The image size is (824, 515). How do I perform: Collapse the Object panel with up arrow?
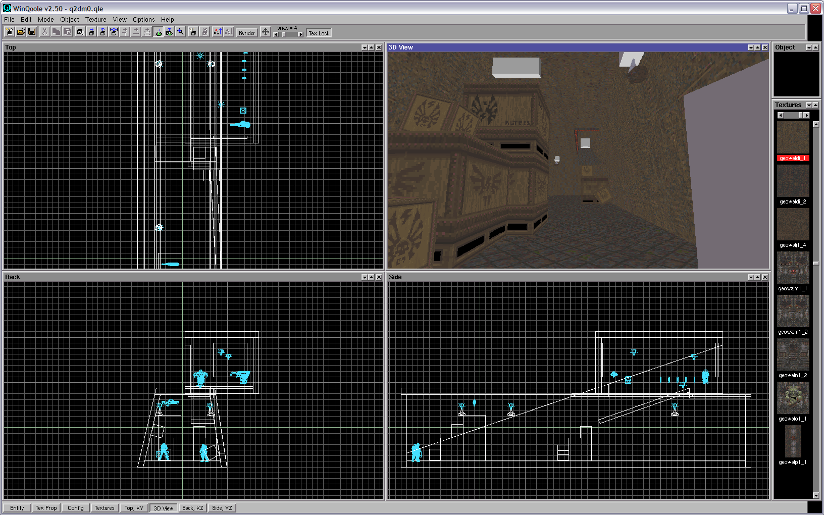tap(815, 47)
